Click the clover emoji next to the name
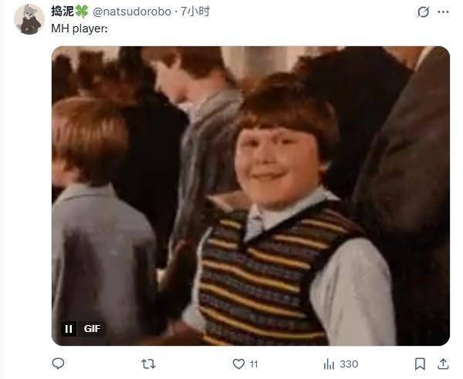 pyautogui.click(x=82, y=12)
